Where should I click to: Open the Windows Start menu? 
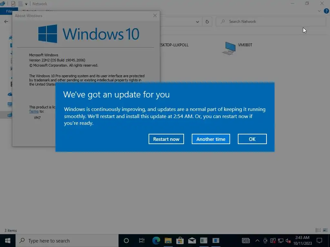coord(8,241)
